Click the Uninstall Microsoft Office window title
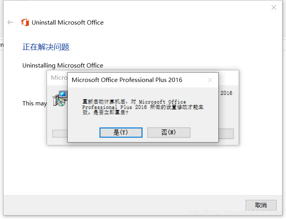 pyautogui.click(x=67, y=22)
